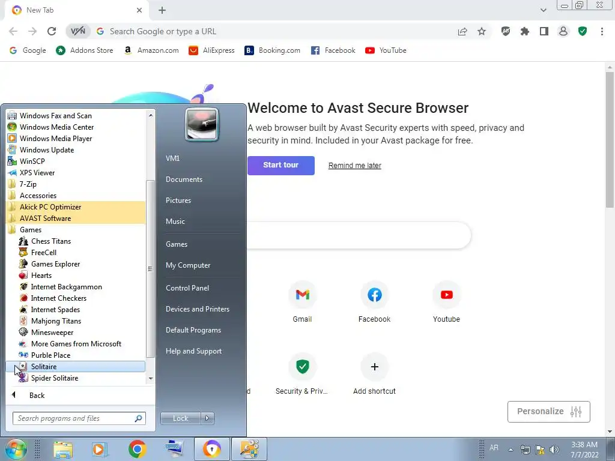Open the user profile icon
This screenshot has height=461, width=615.
pyautogui.click(x=563, y=31)
